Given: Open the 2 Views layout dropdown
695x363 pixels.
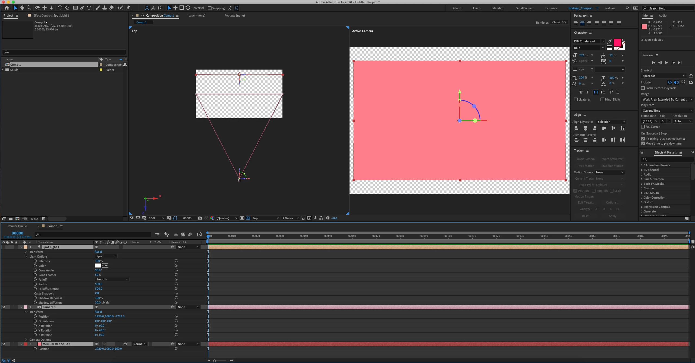Looking at the screenshot, I should 290,218.
